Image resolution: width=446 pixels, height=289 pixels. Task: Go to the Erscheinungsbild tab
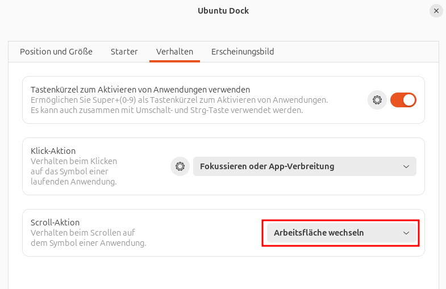click(243, 52)
